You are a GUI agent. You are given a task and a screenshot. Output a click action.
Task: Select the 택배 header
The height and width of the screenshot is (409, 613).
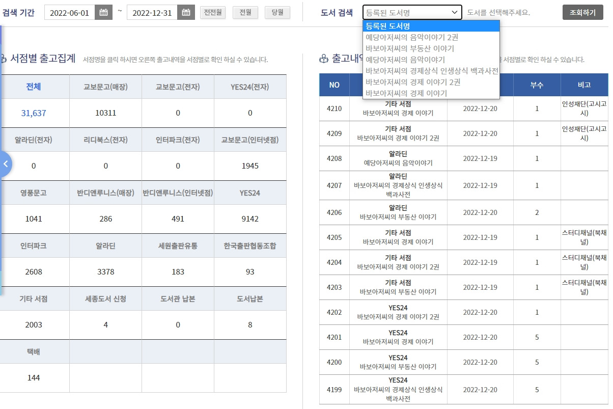pos(34,351)
